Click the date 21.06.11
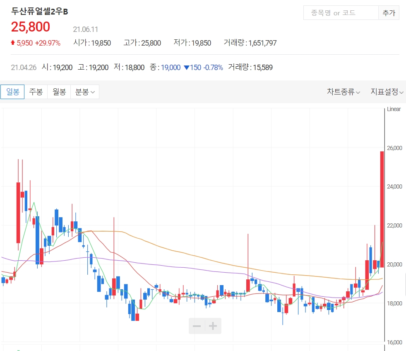406x351 pixels. click(x=85, y=29)
